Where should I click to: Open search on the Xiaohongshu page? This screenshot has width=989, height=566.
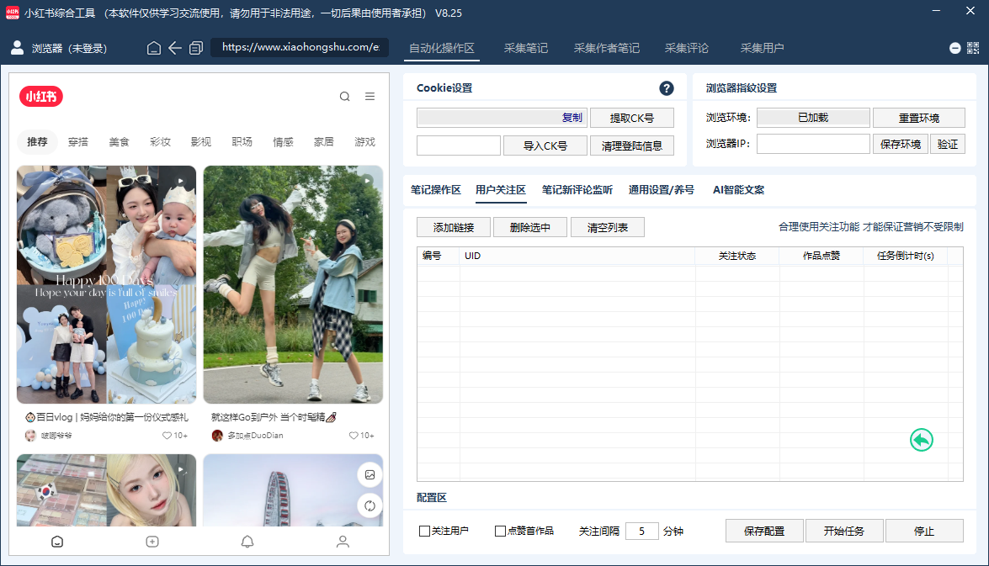pos(344,96)
